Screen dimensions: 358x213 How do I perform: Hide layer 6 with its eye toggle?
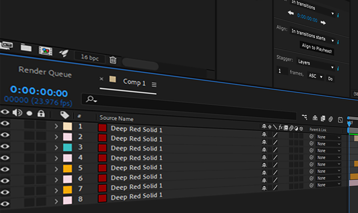pyautogui.click(x=5, y=181)
